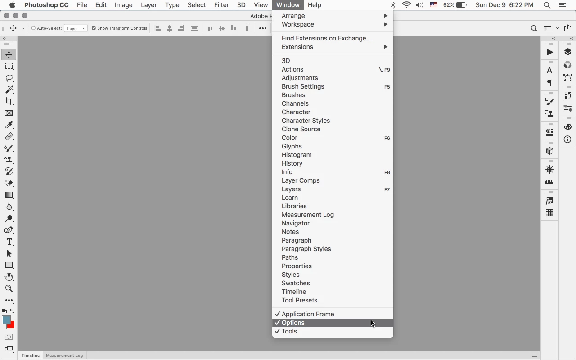Open the Info panel icon in the dock
The width and height of the screenshot is (576, 360).
tap(568, 139)
